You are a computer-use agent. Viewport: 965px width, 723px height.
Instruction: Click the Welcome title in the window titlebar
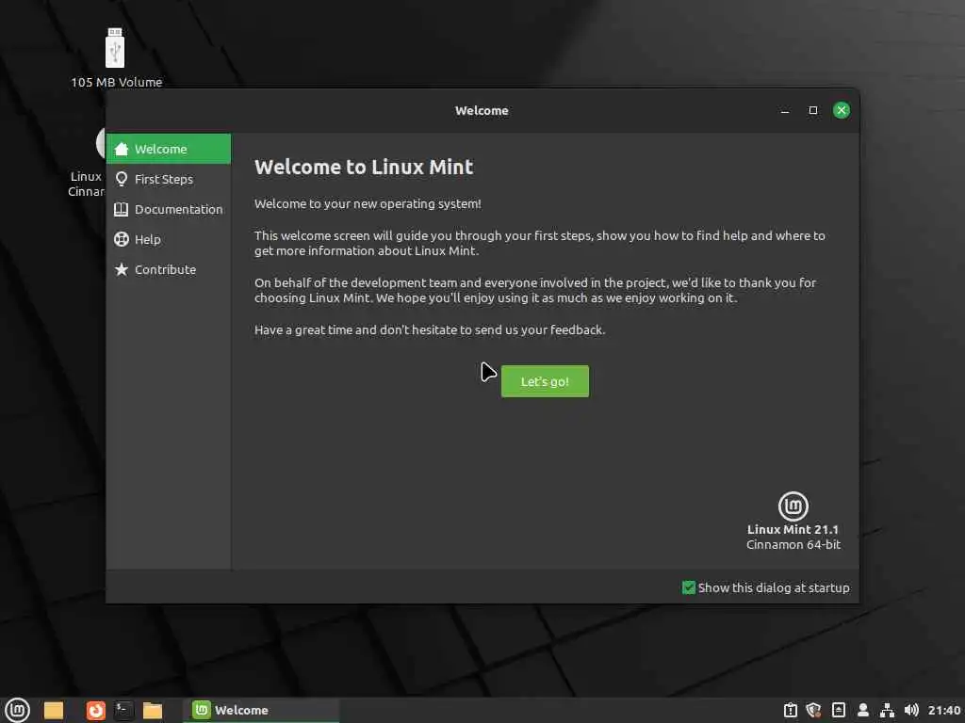pyautogui.click(x=482, y=111)
